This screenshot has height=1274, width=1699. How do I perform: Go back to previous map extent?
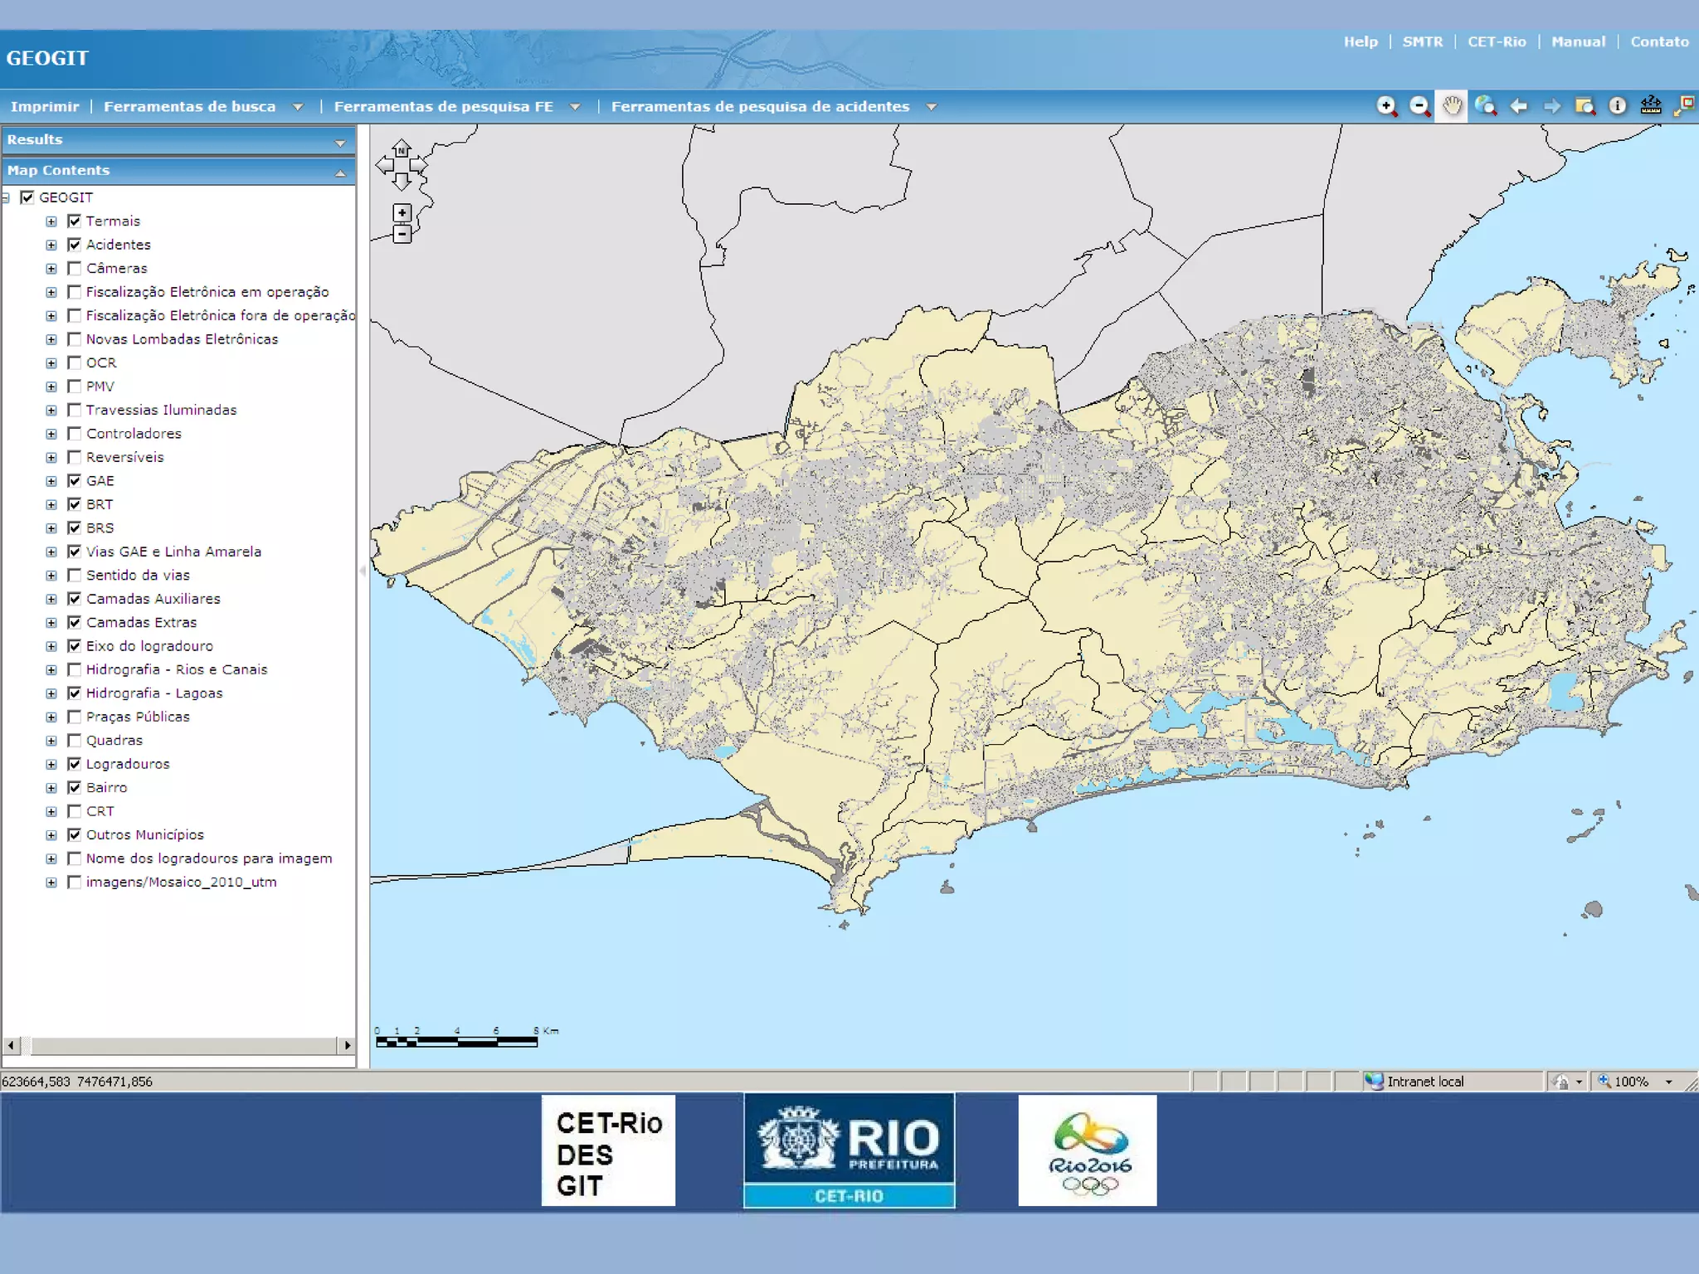pos(1518,106)
